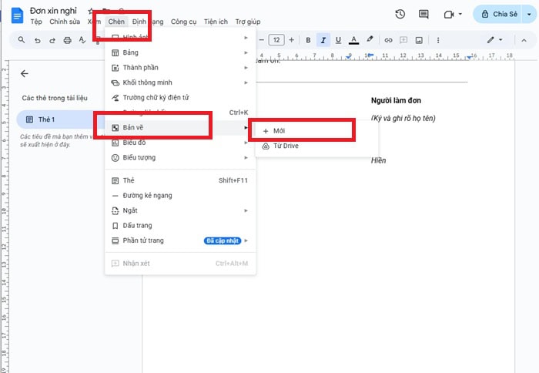This screenshot has height=373, width=539.
Task: Toggle italic formatting button
Action: point(323,39)
